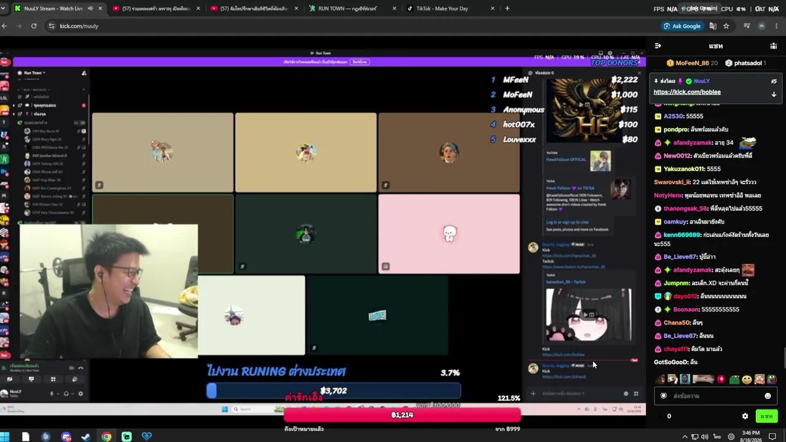Viewport: 786px width, 442px height.
Task: View leaderboard user MoFeeN_86
Action: (691, 63)
